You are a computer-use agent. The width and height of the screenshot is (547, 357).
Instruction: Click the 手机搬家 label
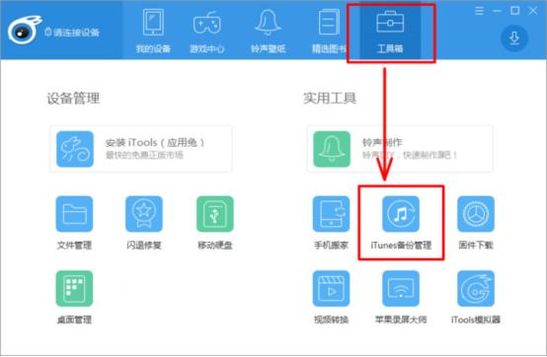(331, 246)
